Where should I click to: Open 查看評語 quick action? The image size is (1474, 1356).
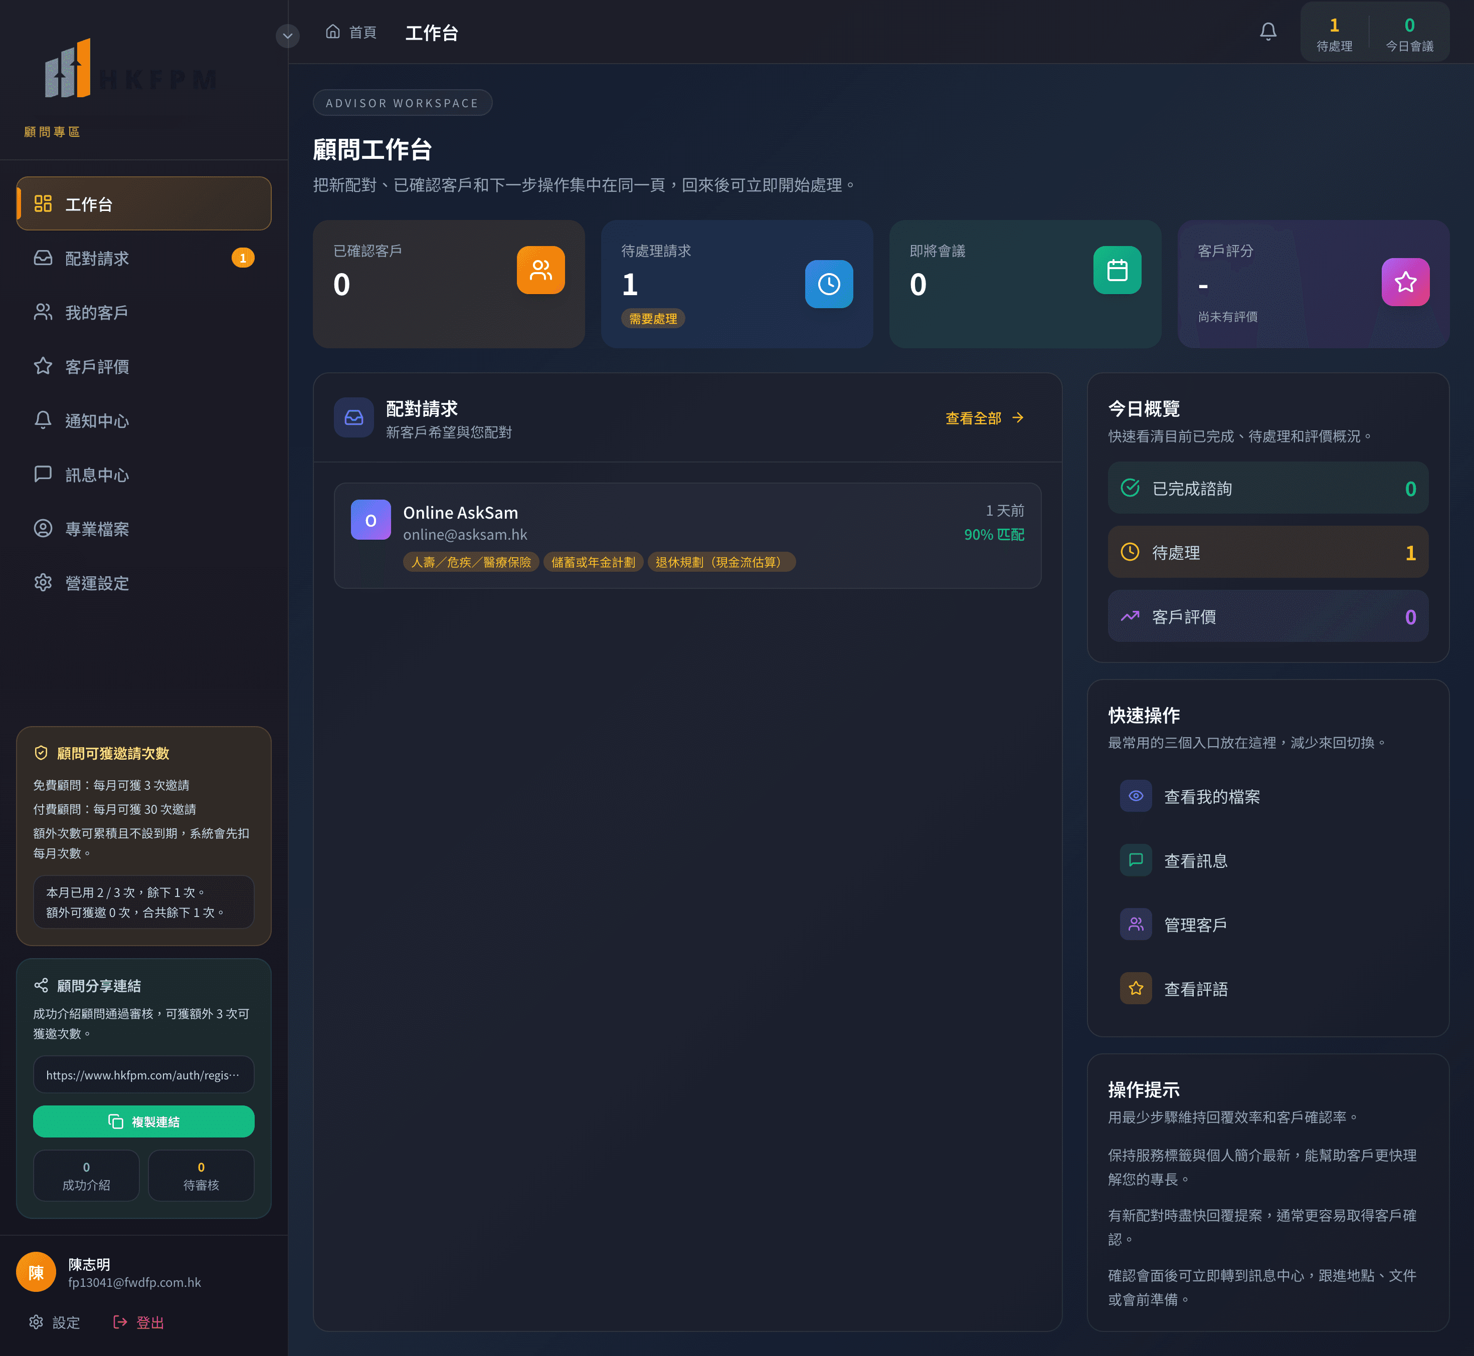(x=1268, y=988)
